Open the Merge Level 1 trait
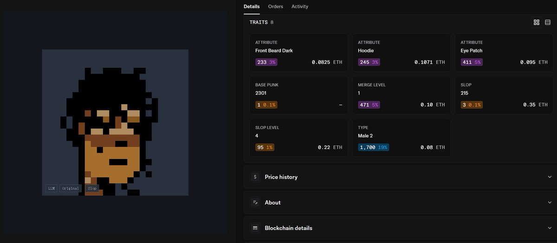Viewport: 557px width, 243px height. point(401,95)
